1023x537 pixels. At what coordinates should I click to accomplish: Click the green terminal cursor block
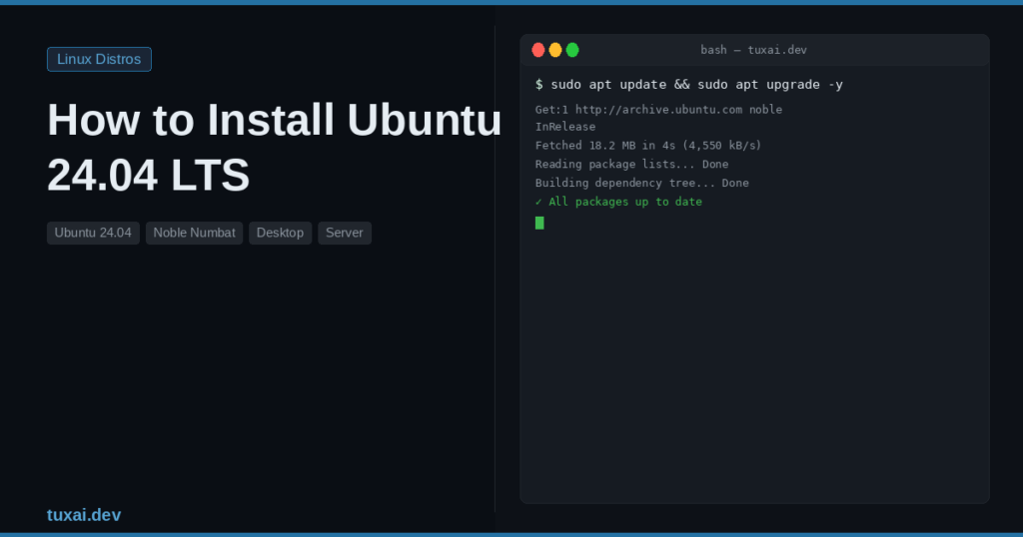(x=539, y=223)
